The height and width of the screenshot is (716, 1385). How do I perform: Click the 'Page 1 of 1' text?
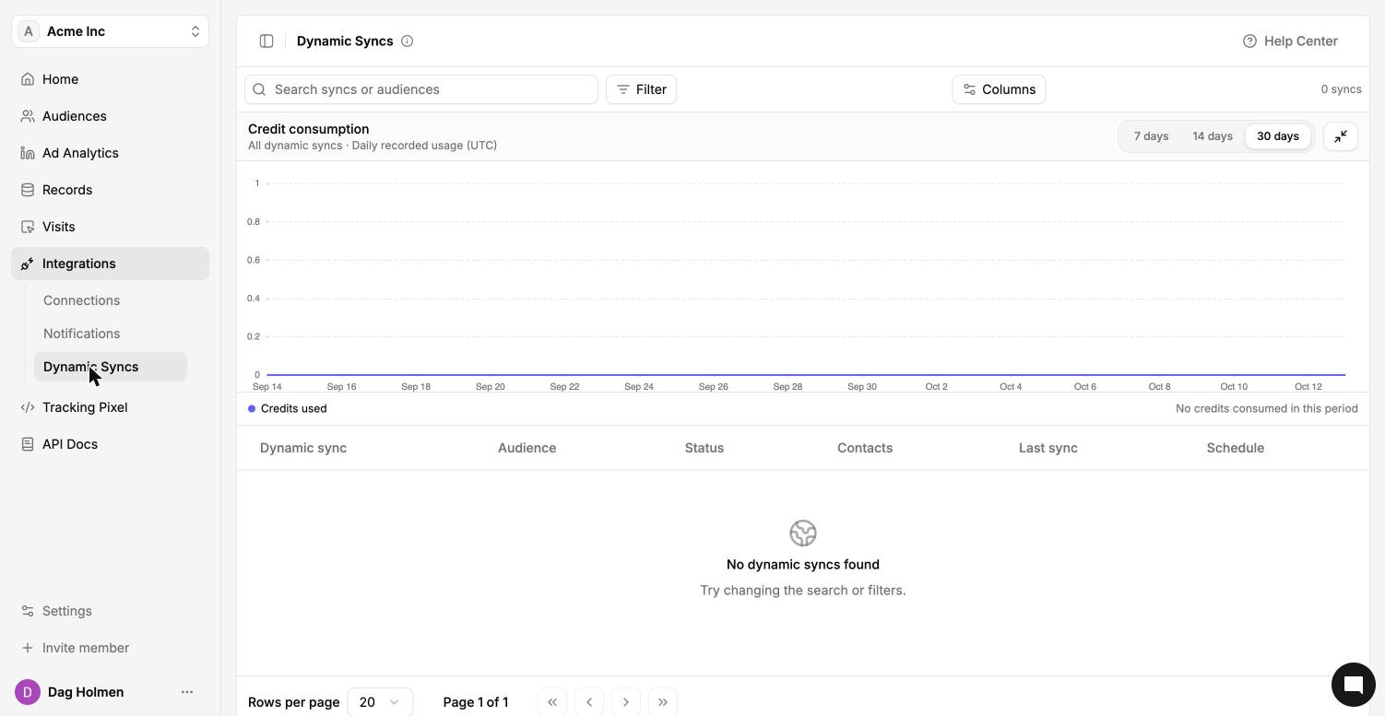pos(475,702)
